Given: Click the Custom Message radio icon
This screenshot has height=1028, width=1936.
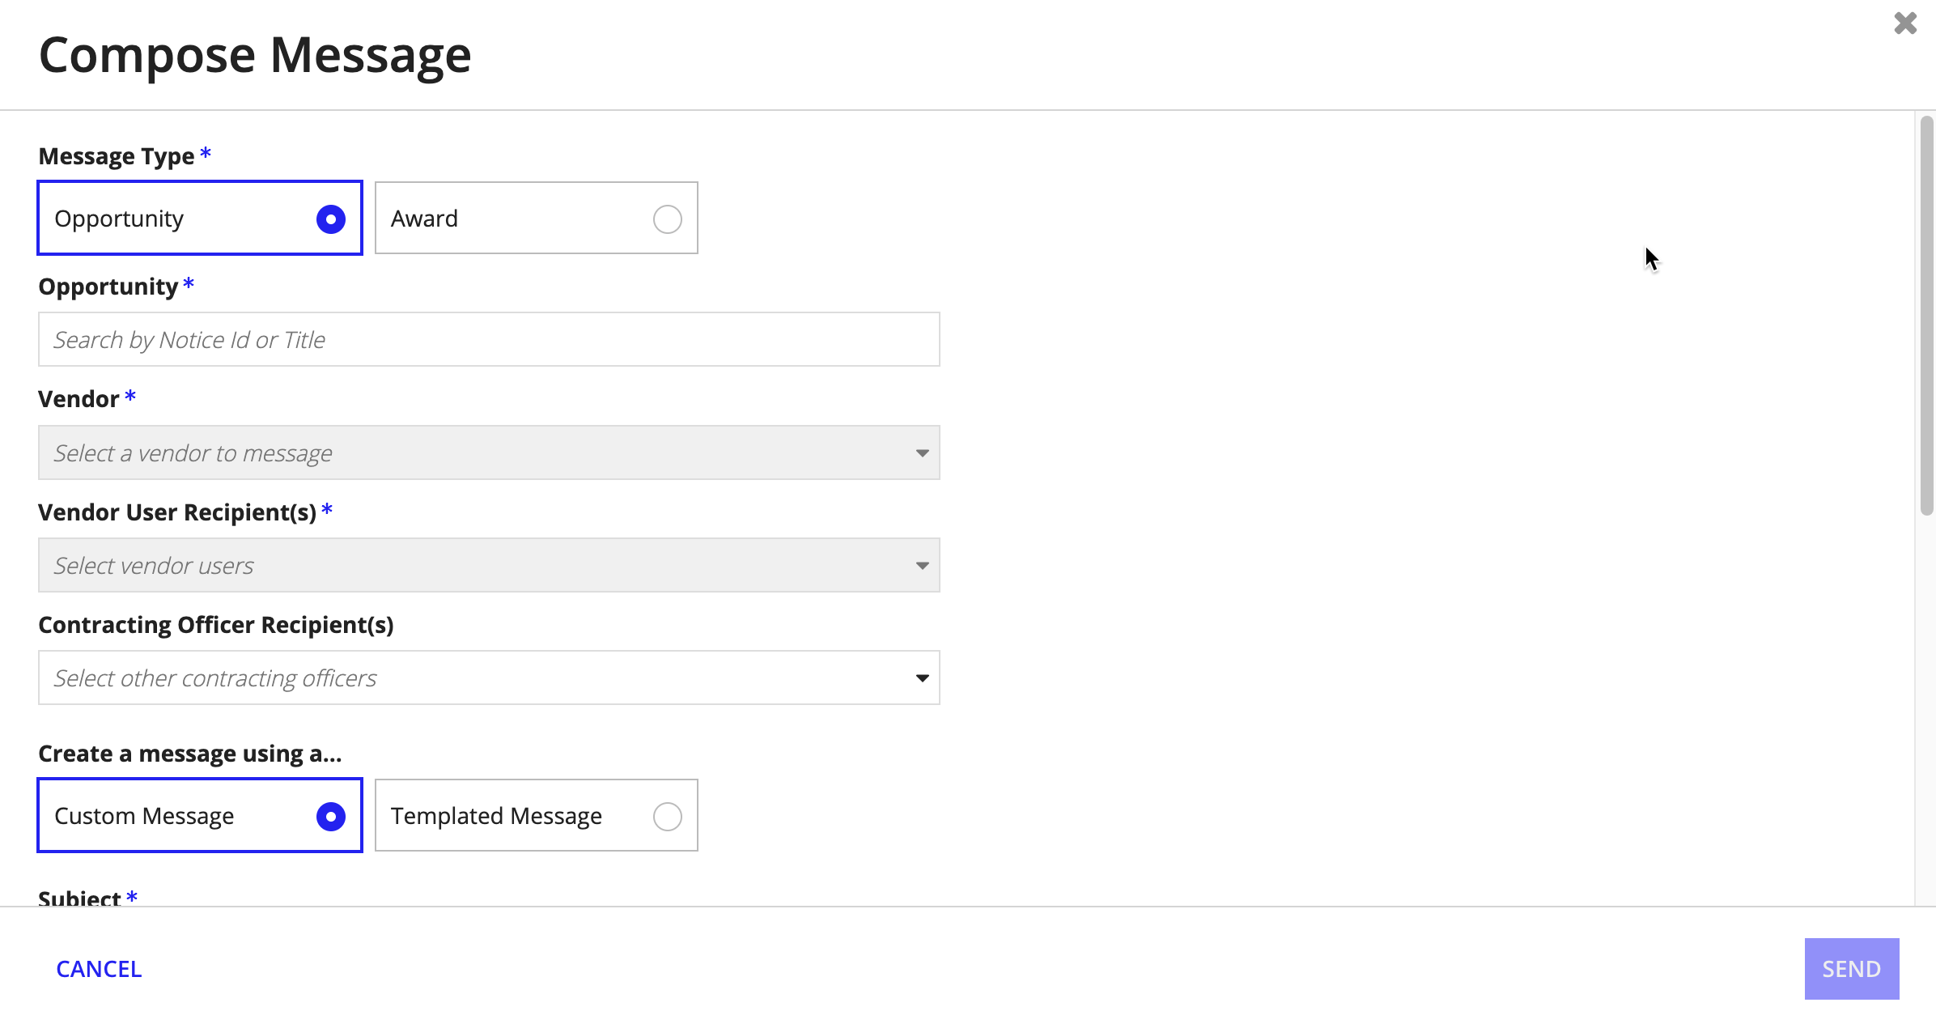Looking at the screenshot, I should tap(330, 815).
